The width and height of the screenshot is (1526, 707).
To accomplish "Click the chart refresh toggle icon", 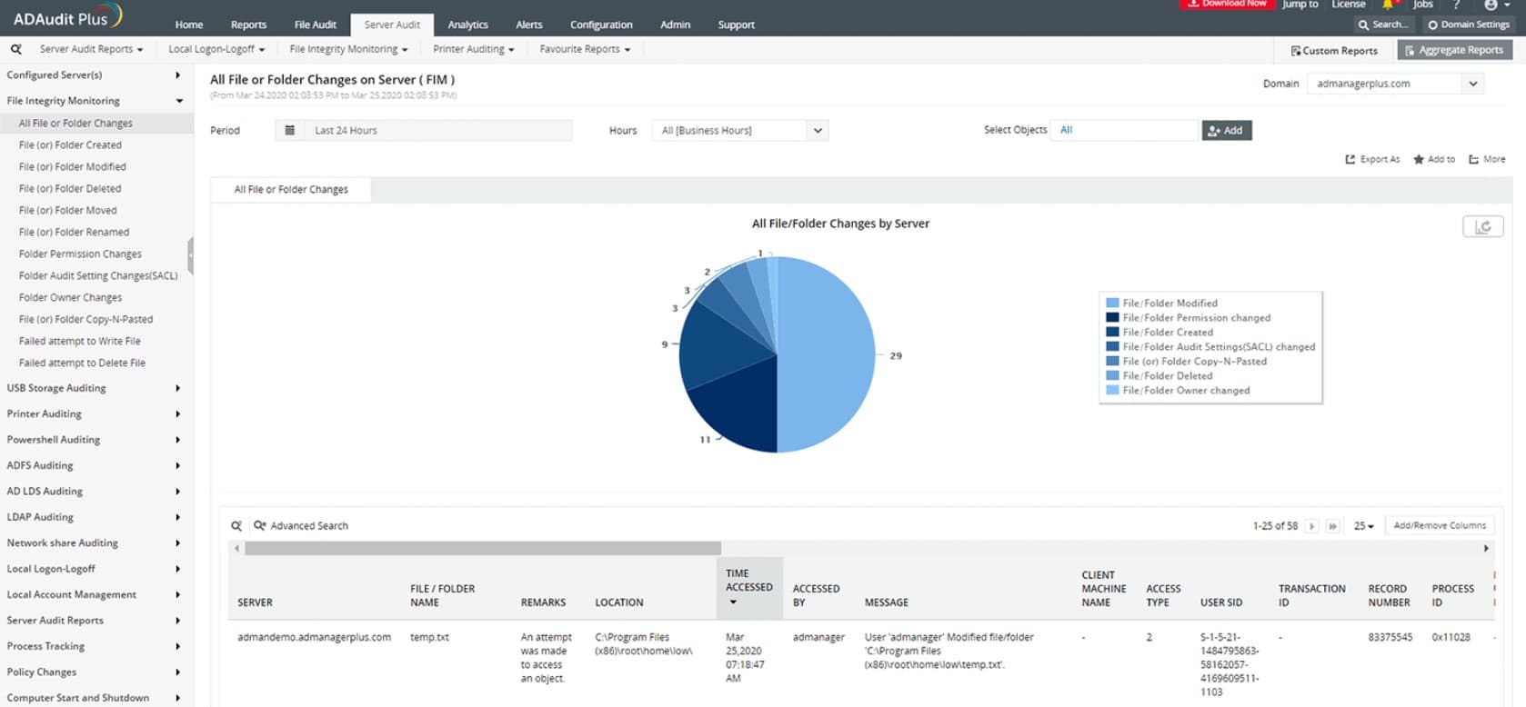I will coord(1482,226).
